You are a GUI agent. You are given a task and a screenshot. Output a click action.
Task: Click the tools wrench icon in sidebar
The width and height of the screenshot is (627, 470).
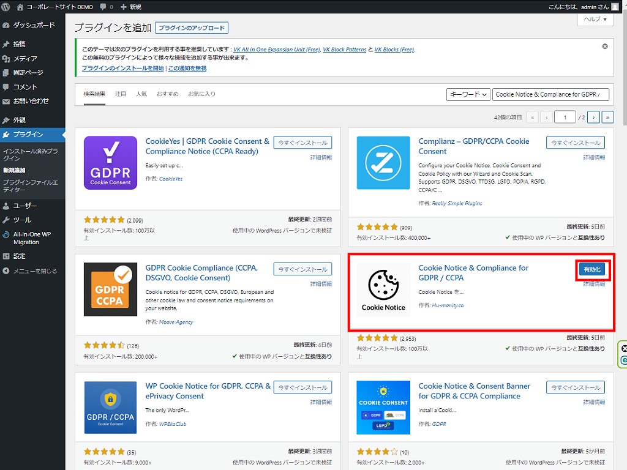pos(6,220)
